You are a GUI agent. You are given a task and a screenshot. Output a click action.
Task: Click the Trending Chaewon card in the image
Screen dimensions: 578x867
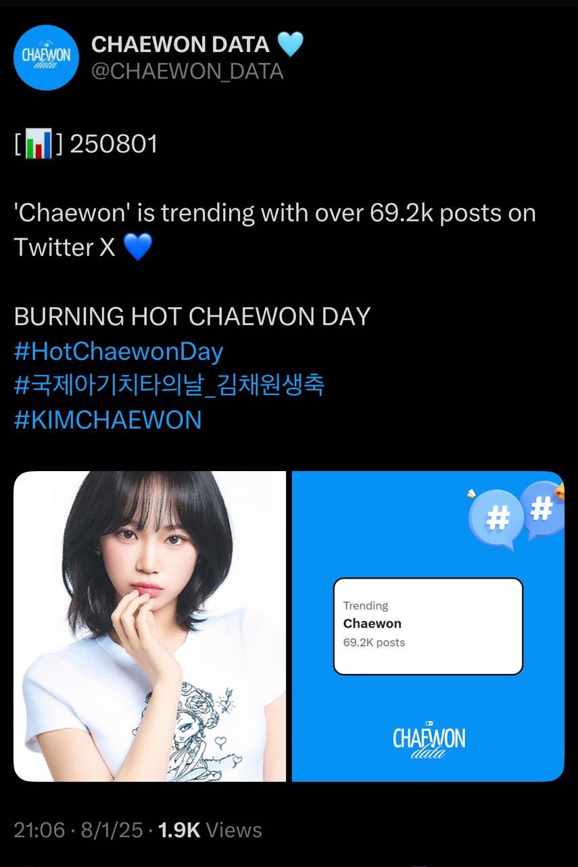[428, 626]
